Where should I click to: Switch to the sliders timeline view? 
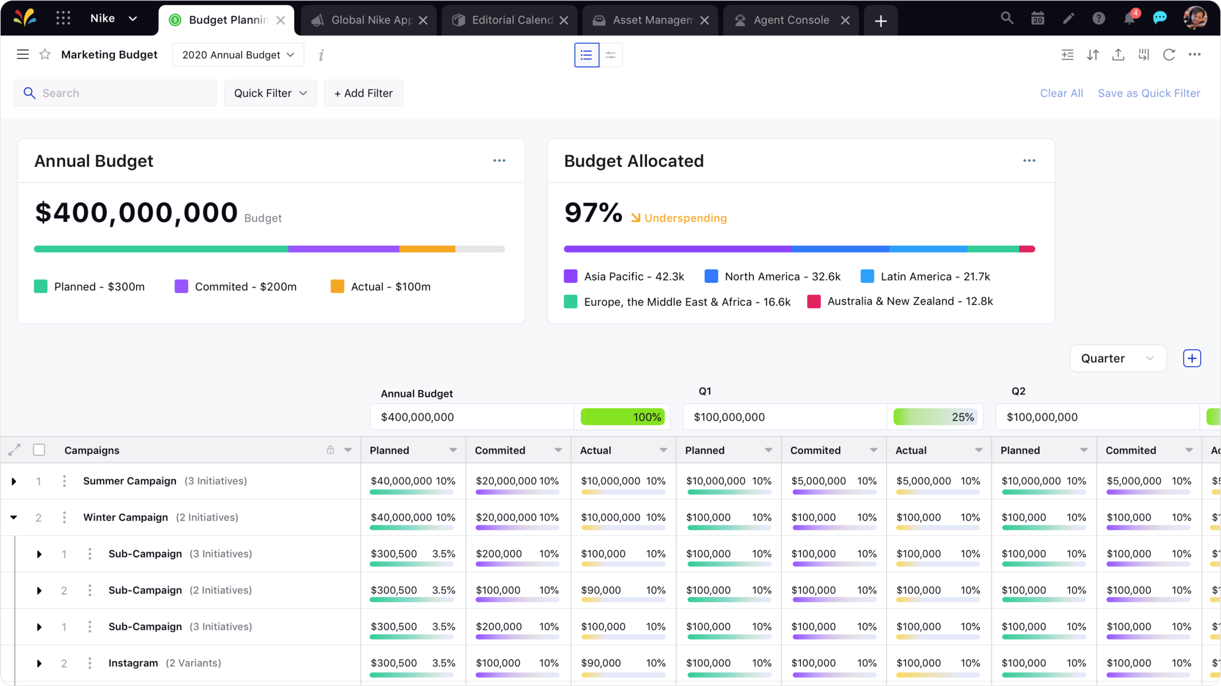pos(610,55)
